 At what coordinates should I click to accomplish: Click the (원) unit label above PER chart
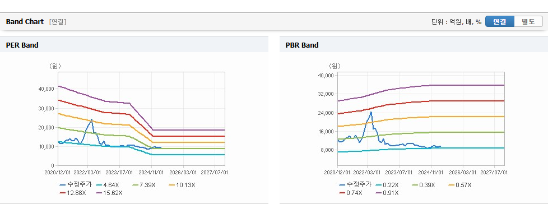tap(55, 66)
